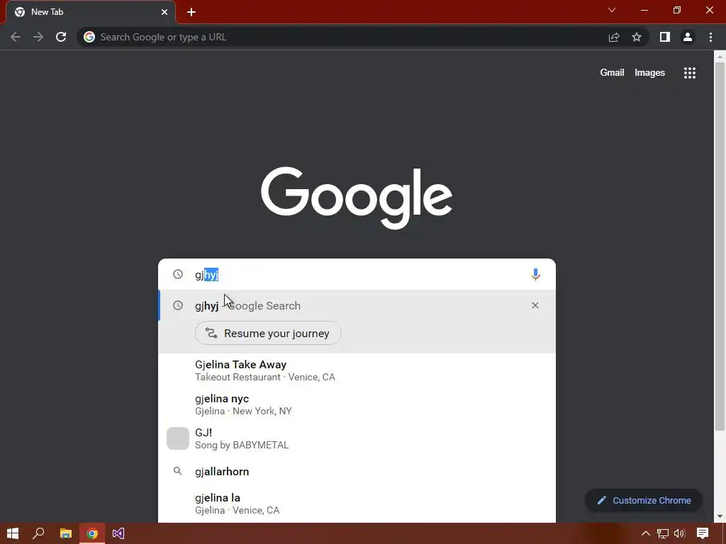
Task: Click Customize Chrome button
Action: (644, 500)
